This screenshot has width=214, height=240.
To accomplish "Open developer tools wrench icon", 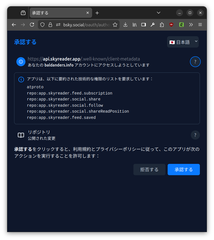I will pos(153,25).
